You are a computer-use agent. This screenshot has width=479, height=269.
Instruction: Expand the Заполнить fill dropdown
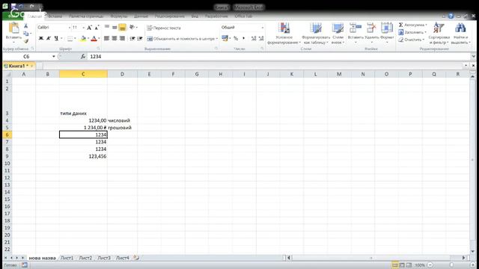click(426, 32)
